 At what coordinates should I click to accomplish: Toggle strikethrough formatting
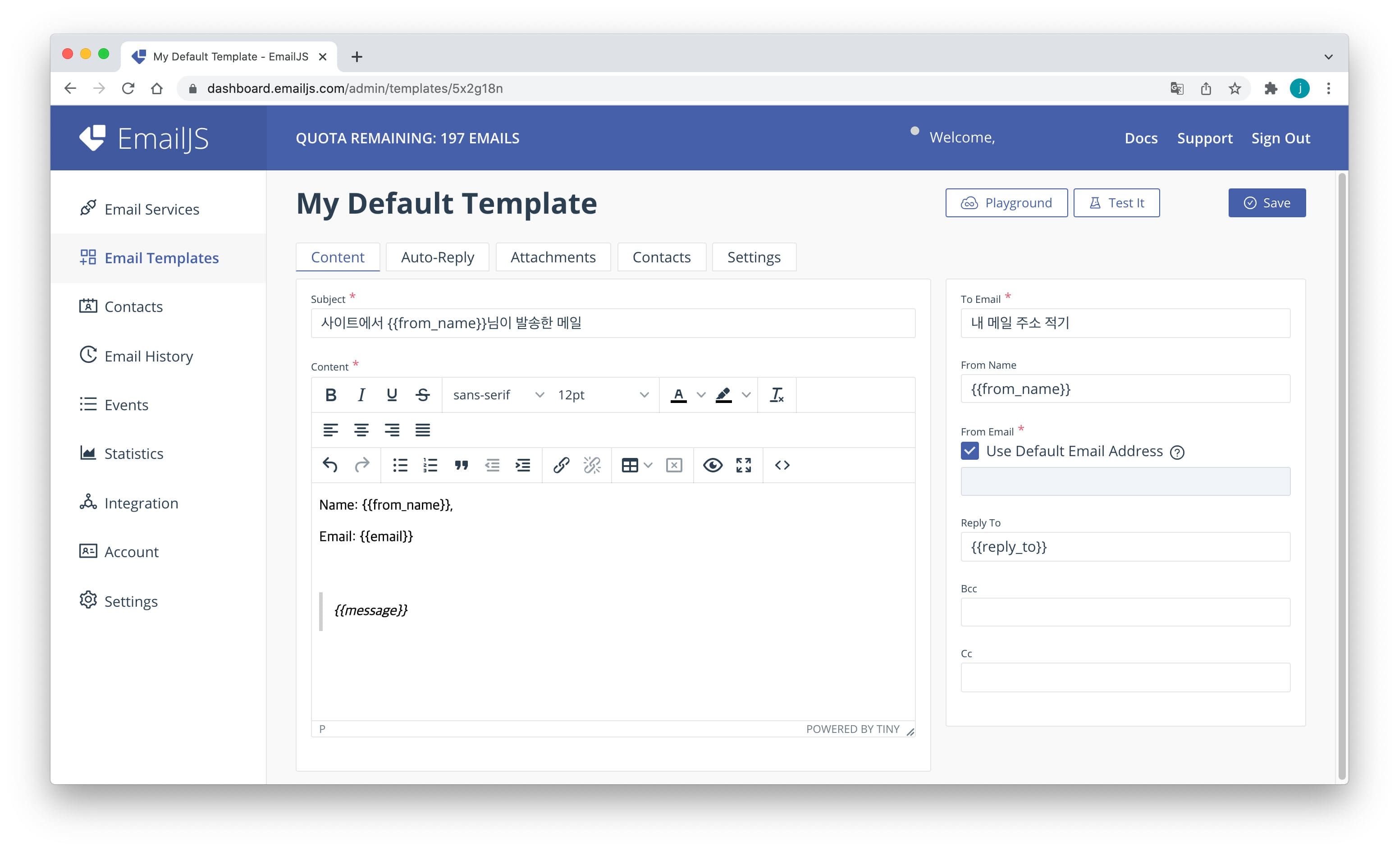coord(422,394)
